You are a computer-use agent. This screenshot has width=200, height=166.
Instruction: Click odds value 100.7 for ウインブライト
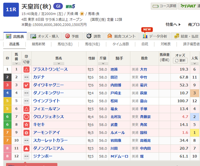tap(183, 101)
